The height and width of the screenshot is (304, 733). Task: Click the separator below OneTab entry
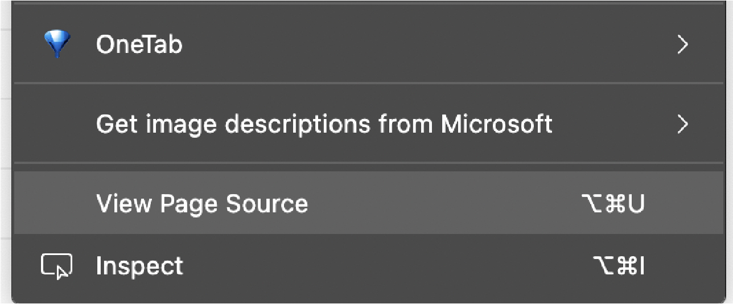point(366,83)
